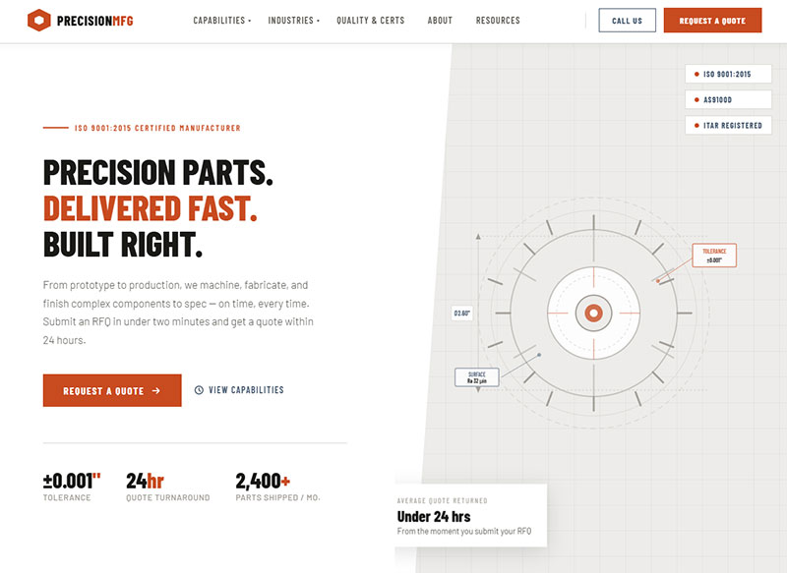Viewport: 787px width, 573px height.
Task: Click the hexagon PrecisionMFG logo icon
Action: (38, 20)
